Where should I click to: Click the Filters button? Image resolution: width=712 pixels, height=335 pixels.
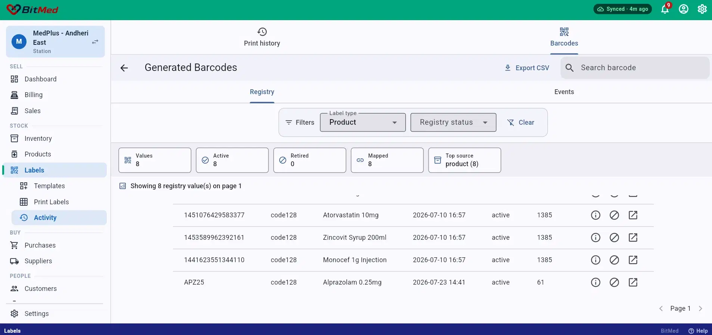click(x=300, y=122)
